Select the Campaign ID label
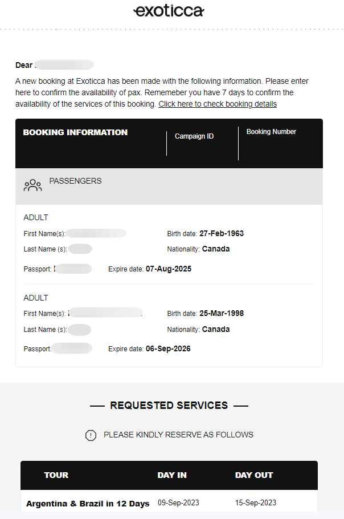 coord(194,136)
